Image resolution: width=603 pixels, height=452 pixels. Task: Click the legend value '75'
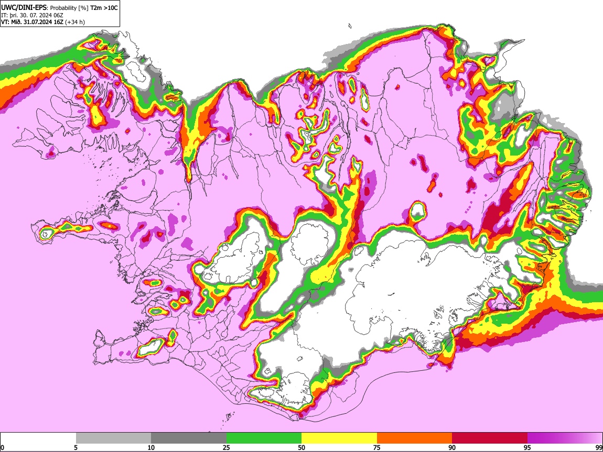(376, 447)
